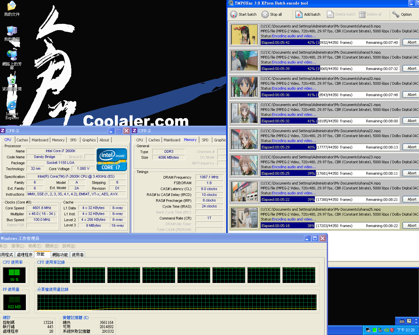Click the computer device icon in the tray

368,330
